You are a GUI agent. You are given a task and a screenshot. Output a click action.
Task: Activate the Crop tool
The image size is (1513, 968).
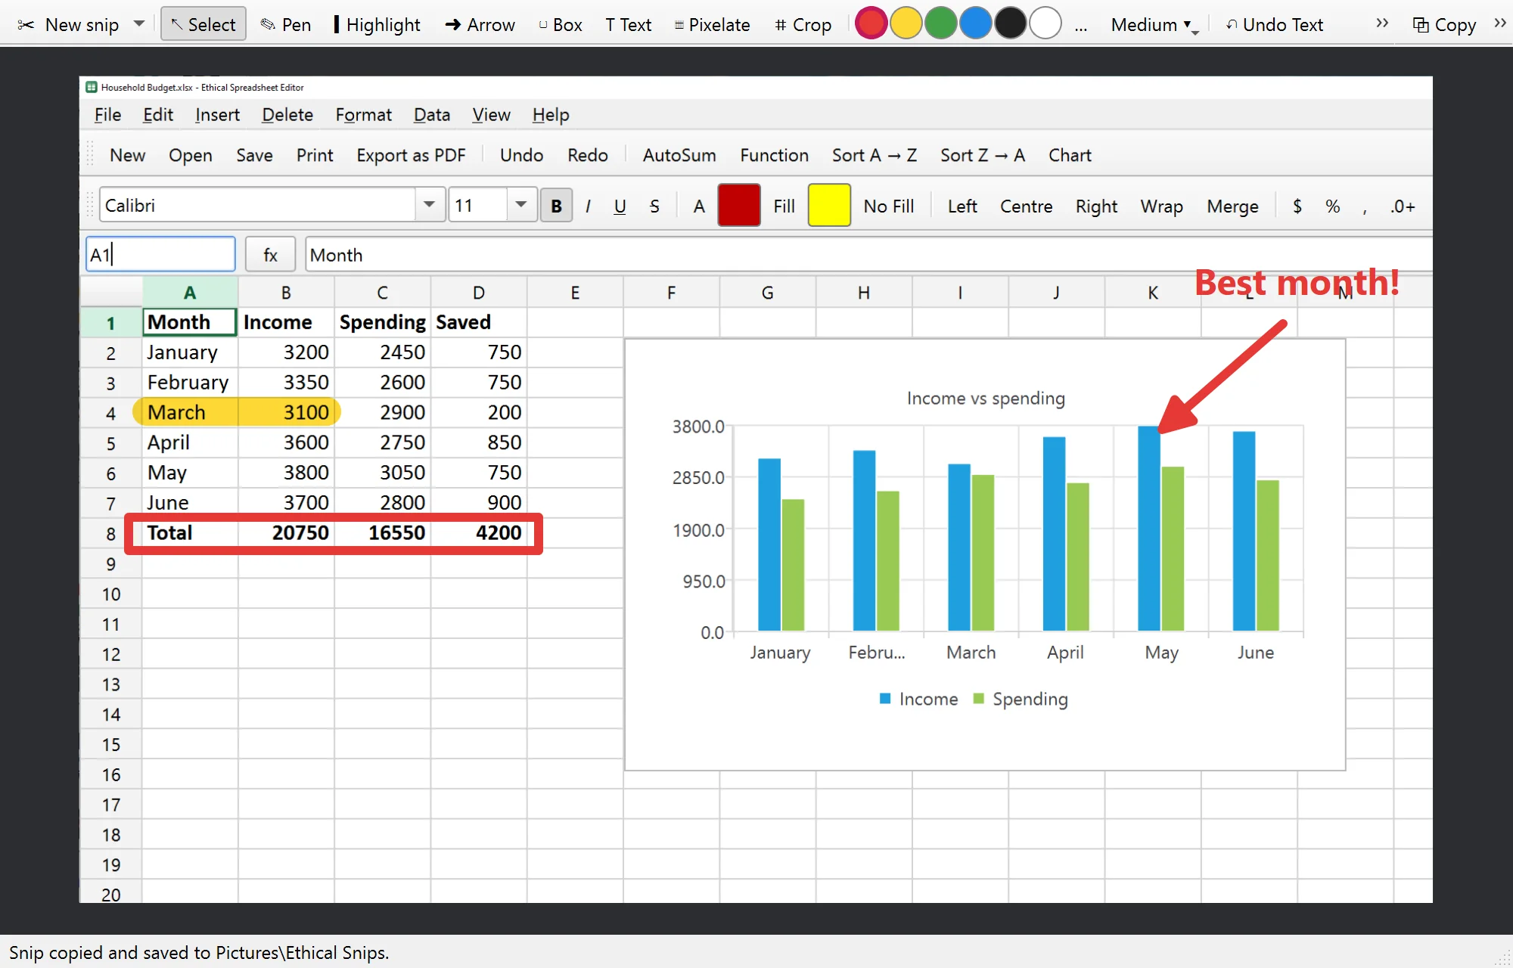click(x=803, y=24)
